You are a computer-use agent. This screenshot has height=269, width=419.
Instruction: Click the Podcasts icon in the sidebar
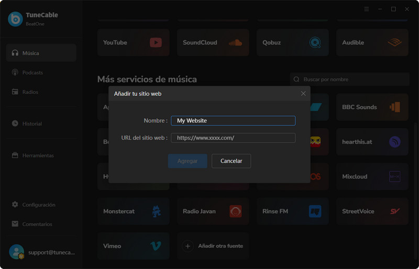coord(15,72)
